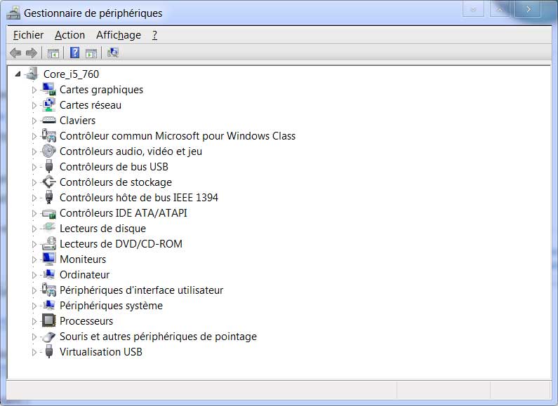Open the ? help menu
This screenshot has width=558, height=406.
tap(154, 35)
